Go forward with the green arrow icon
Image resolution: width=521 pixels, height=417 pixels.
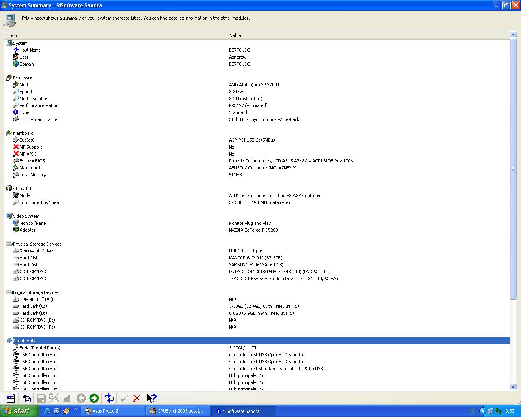(94, 398)
